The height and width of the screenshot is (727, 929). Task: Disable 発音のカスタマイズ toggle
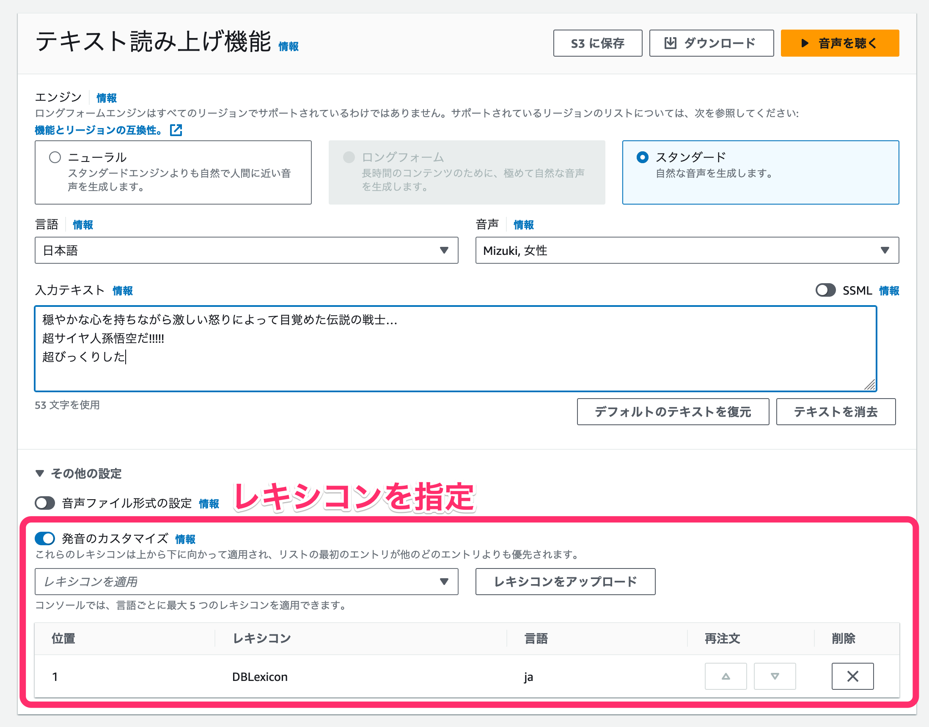[45, 538]
